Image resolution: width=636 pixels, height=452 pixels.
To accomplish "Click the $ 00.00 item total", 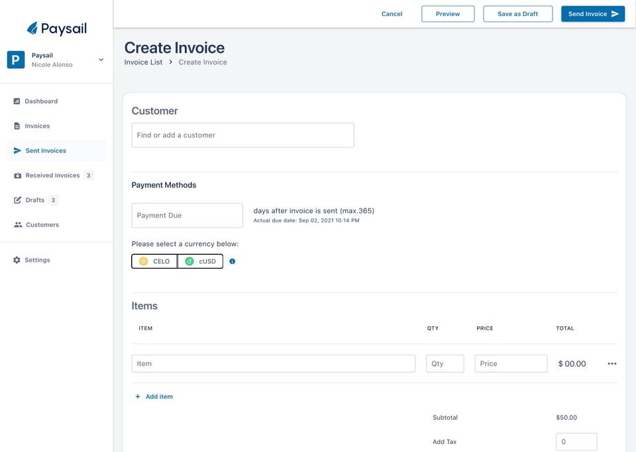I will 572,364.
